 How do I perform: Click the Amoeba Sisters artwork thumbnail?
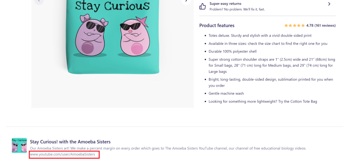tap(19, 145)
